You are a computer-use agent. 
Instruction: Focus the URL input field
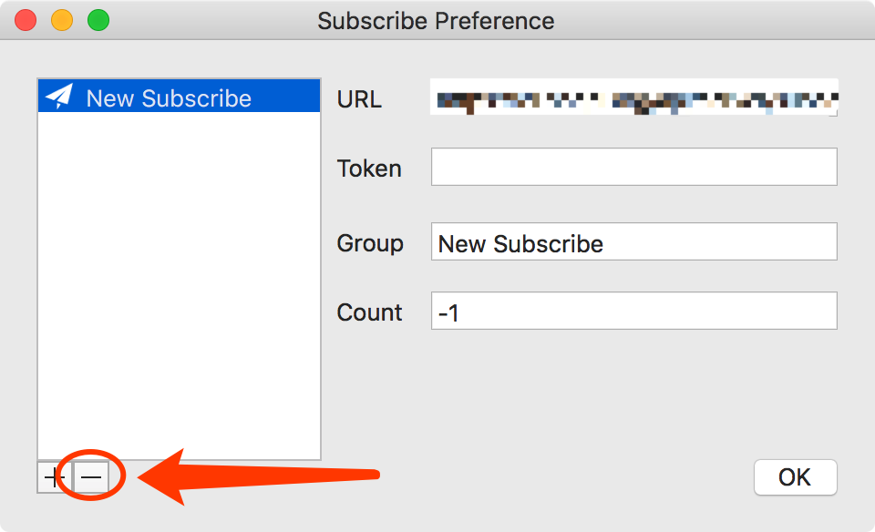coord(634,97)
